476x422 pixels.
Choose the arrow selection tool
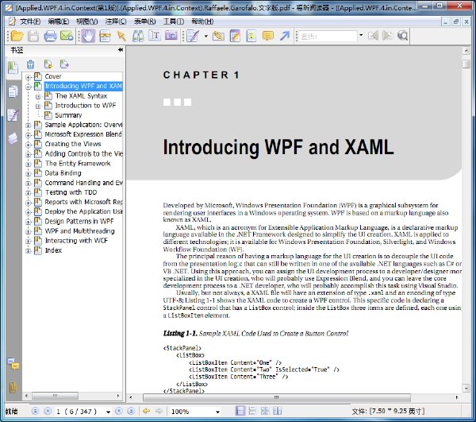121,36
